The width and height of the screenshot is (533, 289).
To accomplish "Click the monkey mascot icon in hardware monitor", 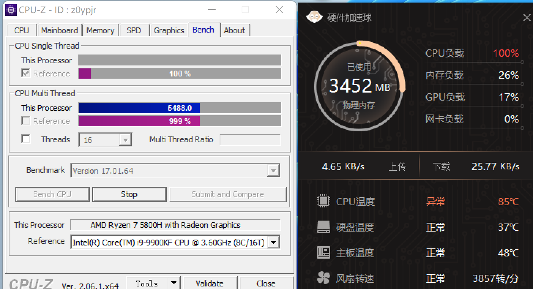I will (314, 17).
